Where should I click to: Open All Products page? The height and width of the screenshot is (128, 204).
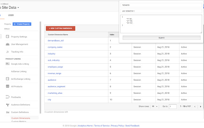tap(17, 86)
